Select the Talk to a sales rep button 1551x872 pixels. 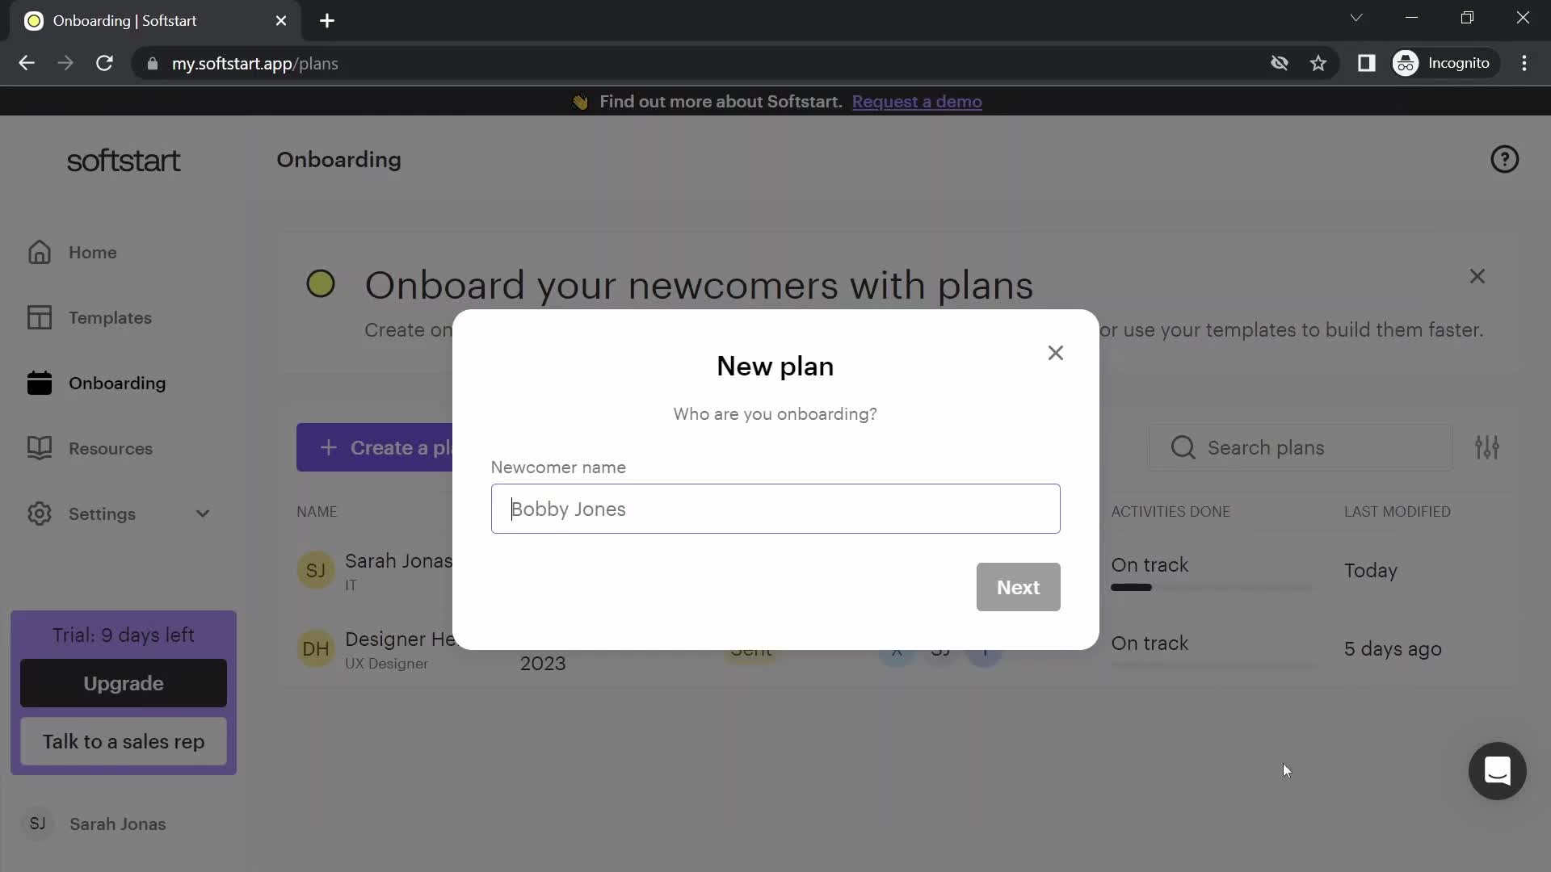(123, 741)
